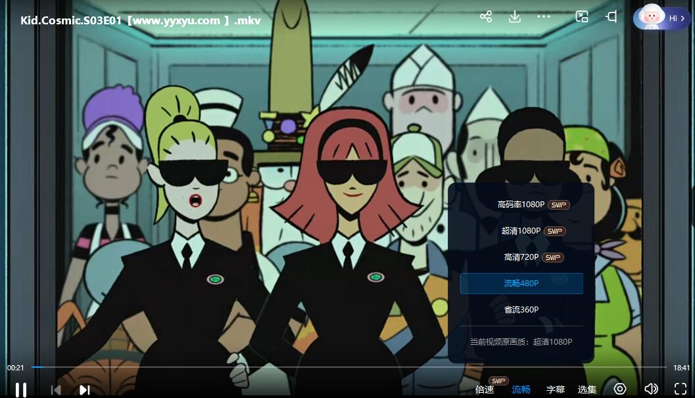The image size is (695, 398).
Task: Skip to the previous episode
Action: (56, 390)
